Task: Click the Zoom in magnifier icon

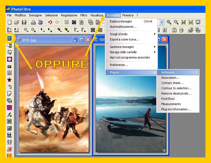Action: tap(169, 22)
